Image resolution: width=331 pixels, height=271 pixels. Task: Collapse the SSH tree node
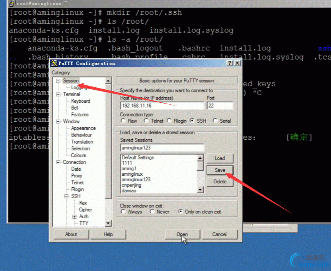tap(66, 196)
